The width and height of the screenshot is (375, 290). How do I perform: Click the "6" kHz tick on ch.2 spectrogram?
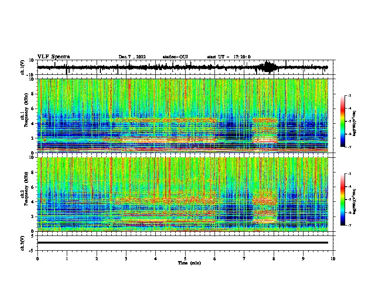(x=33, y=187)
